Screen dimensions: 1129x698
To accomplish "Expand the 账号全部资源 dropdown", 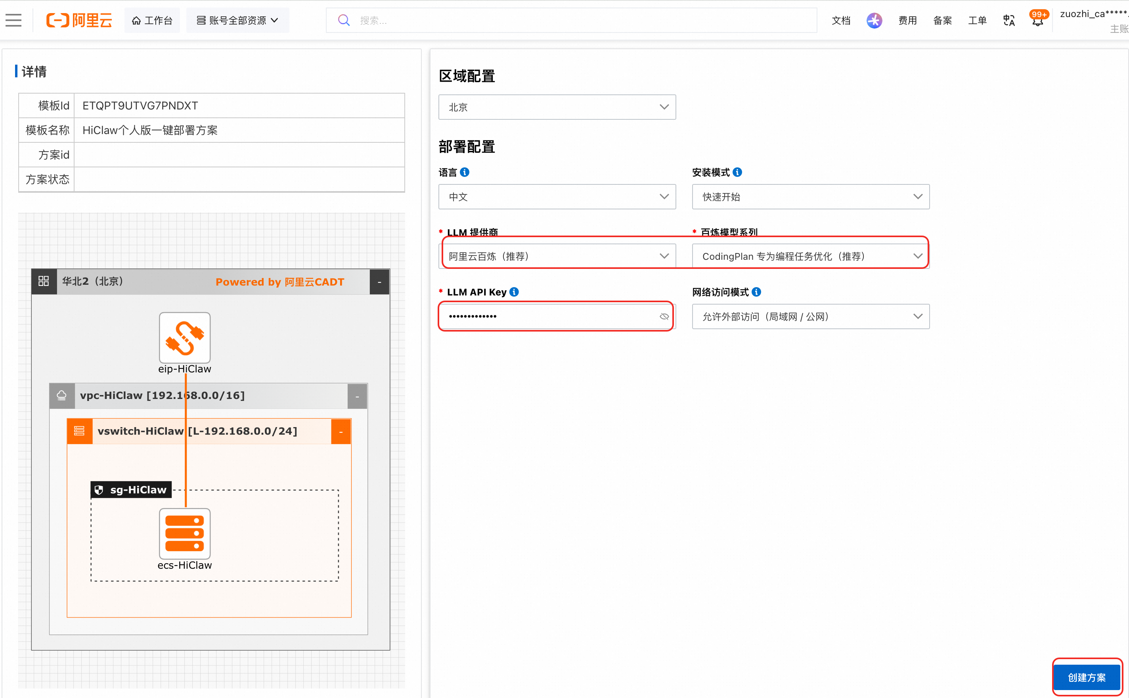I will point(237,20).
